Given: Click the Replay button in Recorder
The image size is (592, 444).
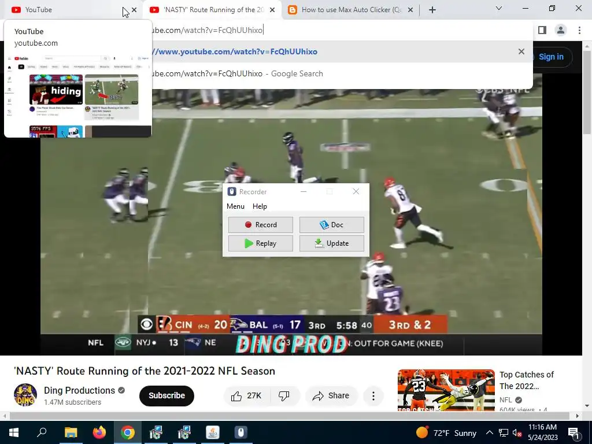Looking at the screenshot, I should tap(261, 243).
